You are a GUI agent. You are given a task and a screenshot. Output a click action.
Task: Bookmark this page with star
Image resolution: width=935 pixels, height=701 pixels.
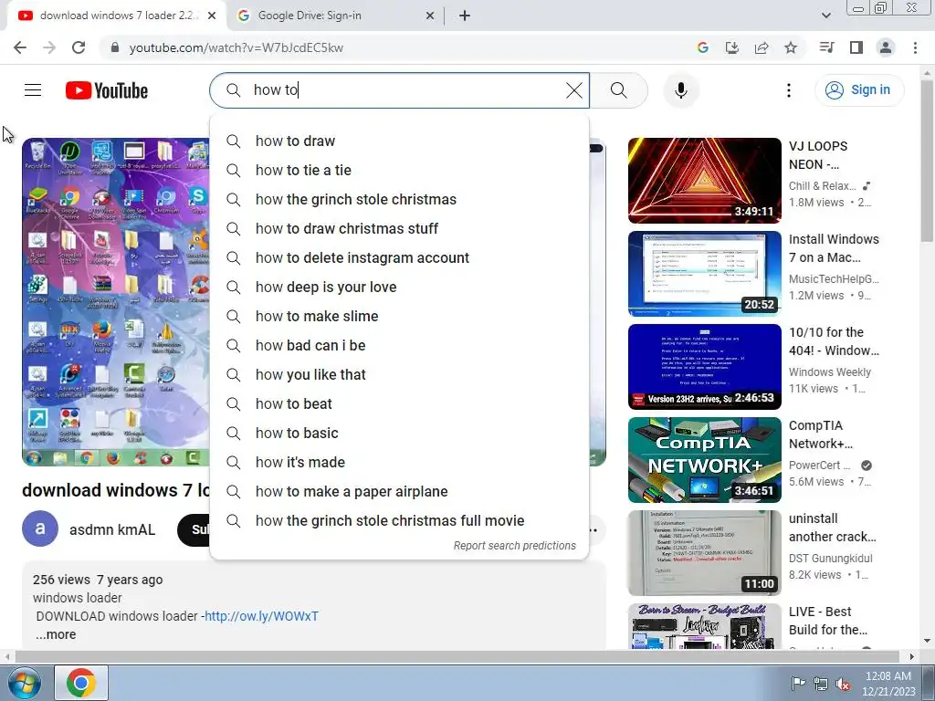(x=791, y=47)
